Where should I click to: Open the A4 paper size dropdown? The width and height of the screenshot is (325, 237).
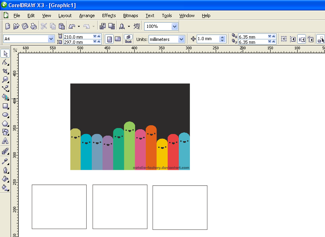[51, 39]
